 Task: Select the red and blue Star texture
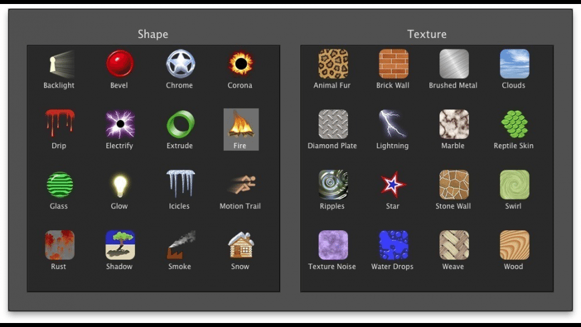[393, 184]
